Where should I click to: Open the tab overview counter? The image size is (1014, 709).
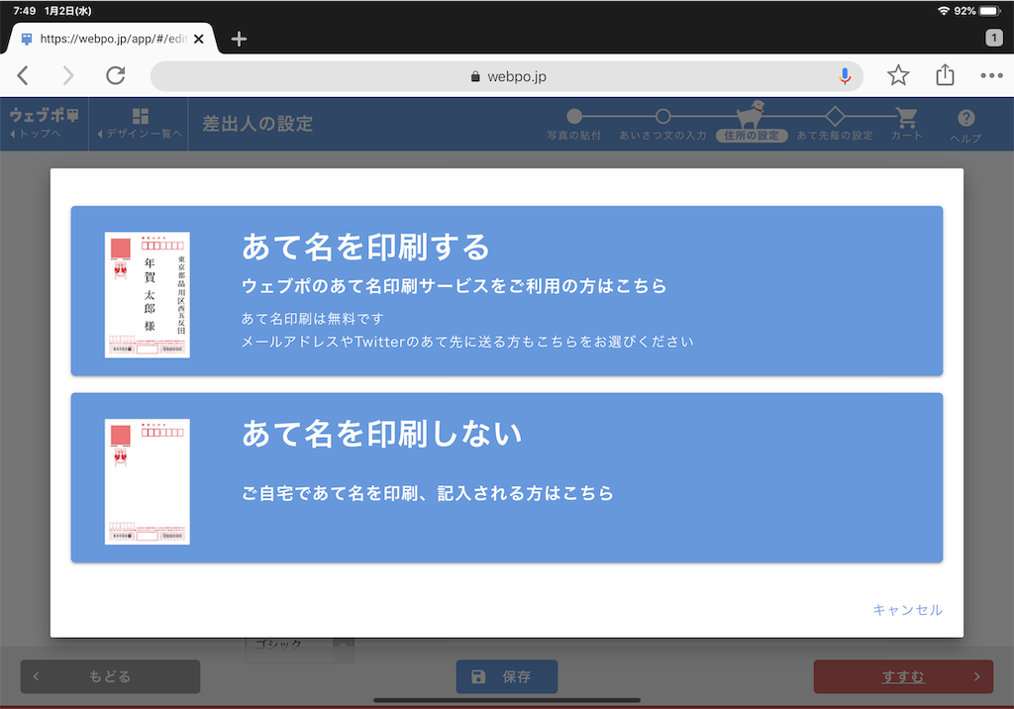[x=993, y=39]
